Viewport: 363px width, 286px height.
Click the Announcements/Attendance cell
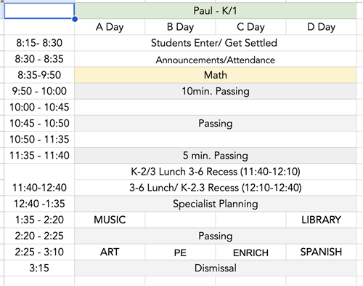point(216,59)
